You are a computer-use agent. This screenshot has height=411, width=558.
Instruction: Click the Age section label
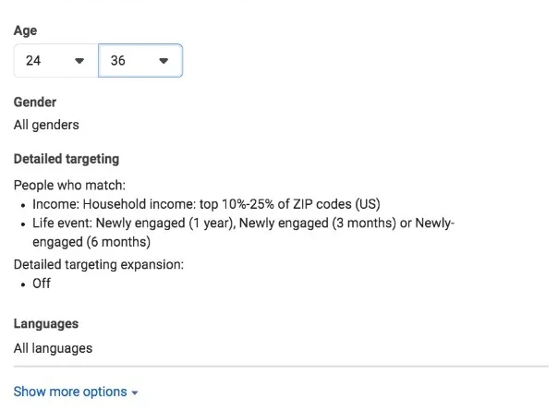[26, 30]
